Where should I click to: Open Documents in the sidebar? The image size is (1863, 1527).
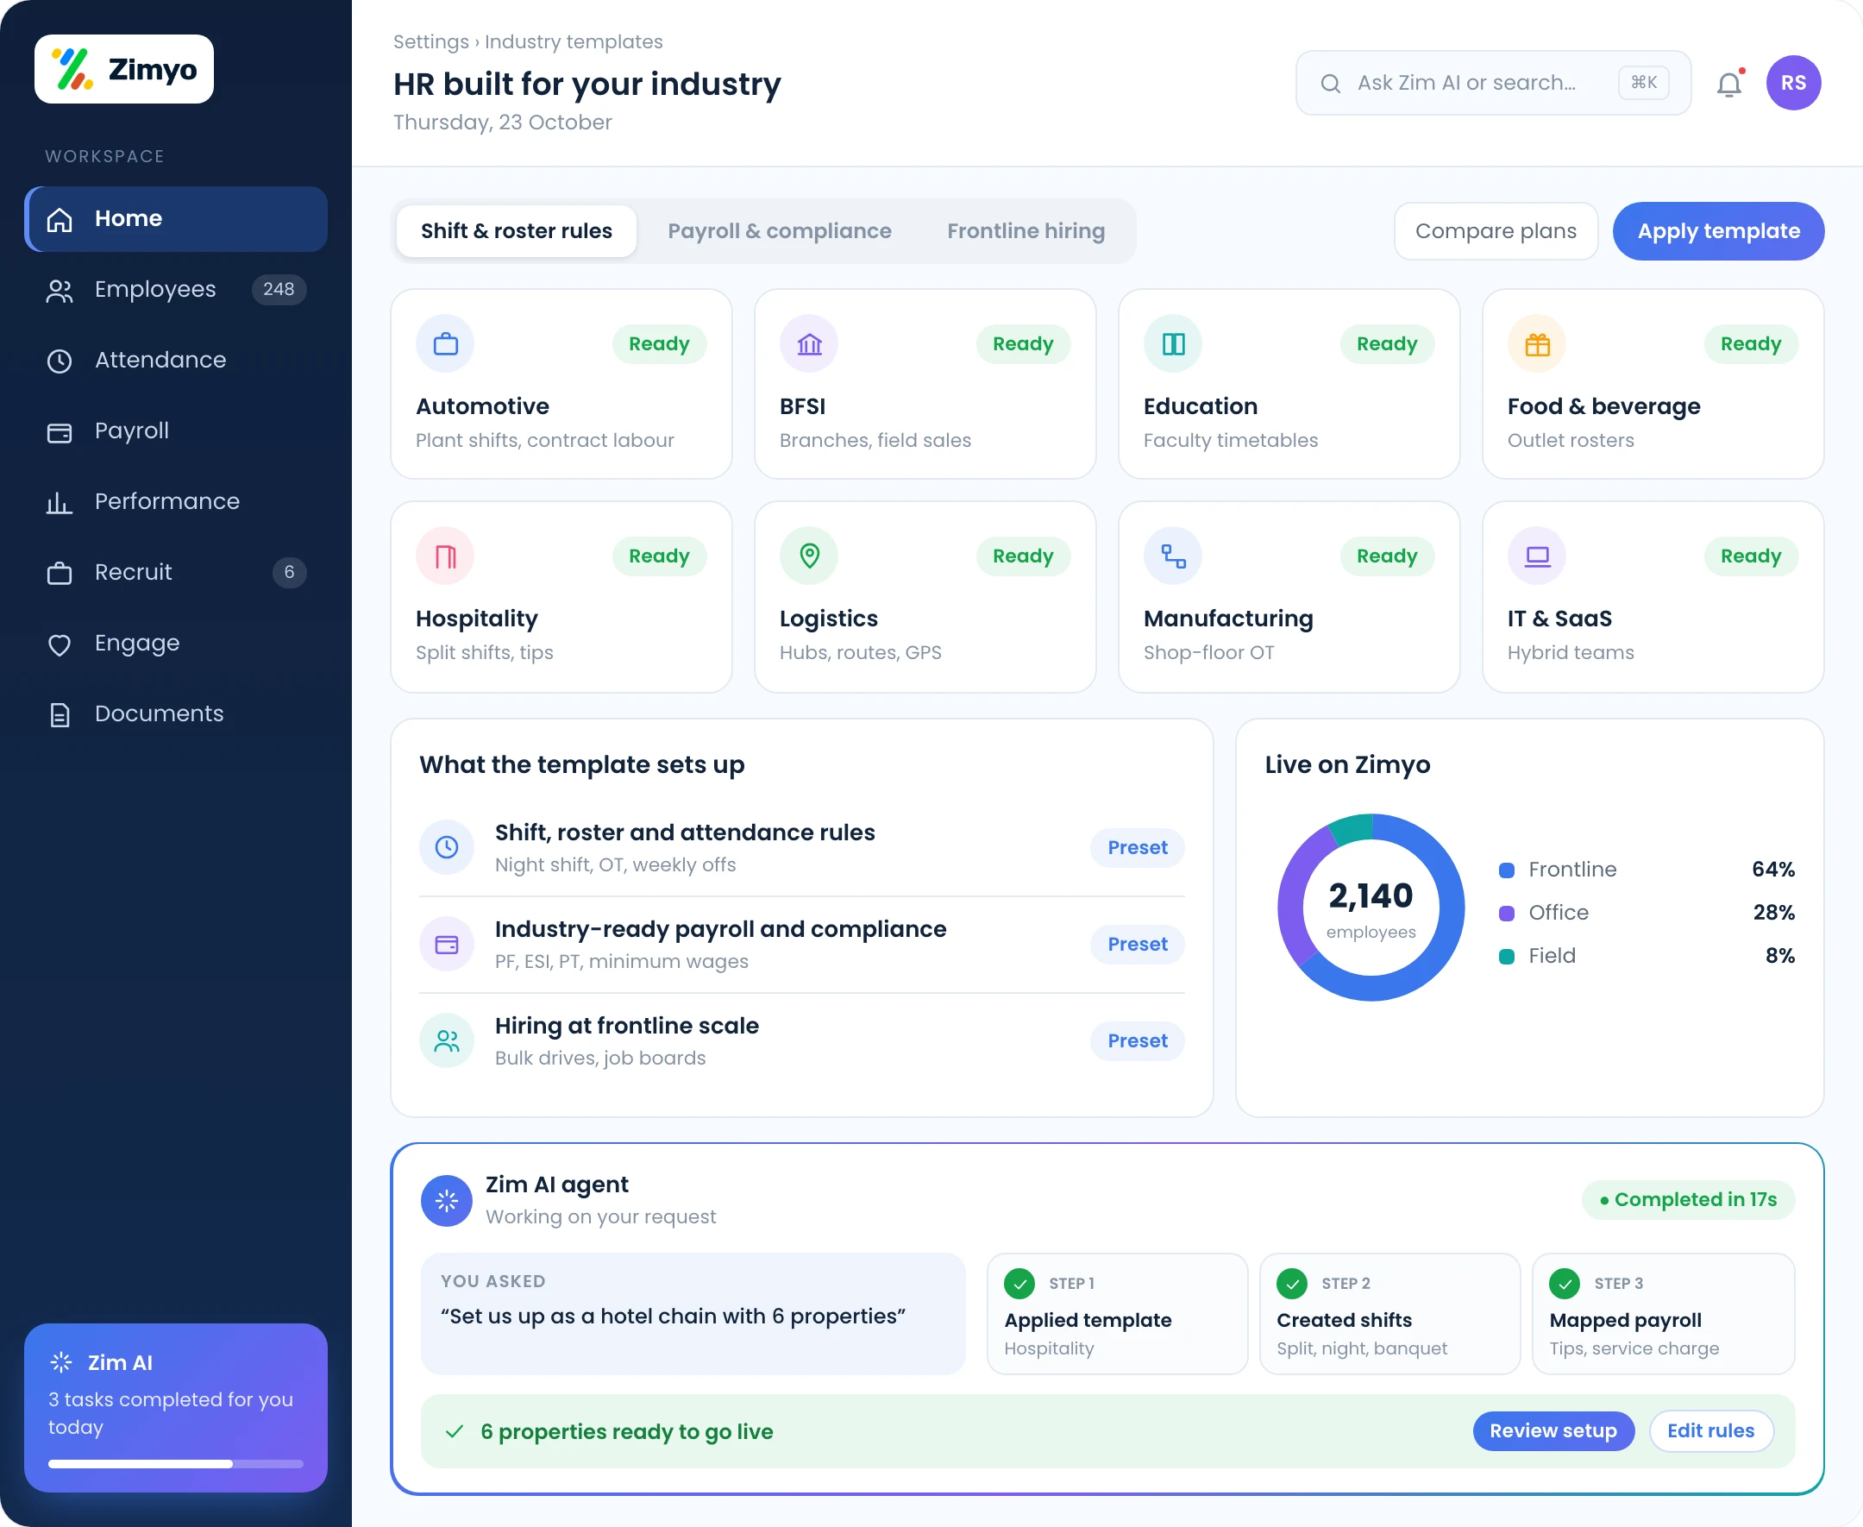(x=176, y=714)
